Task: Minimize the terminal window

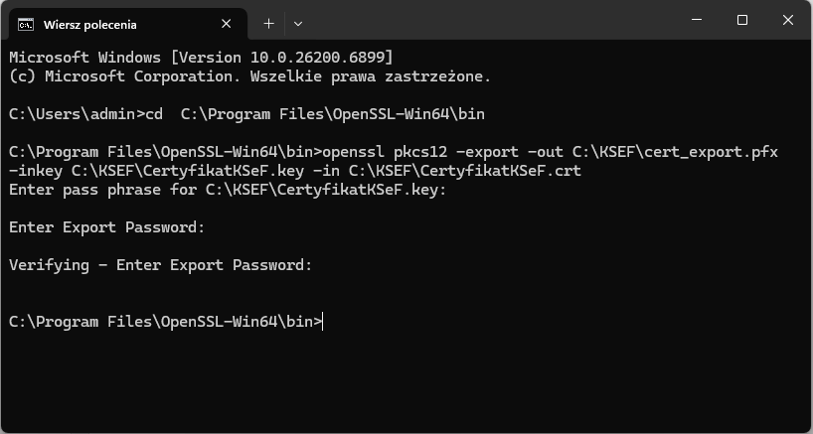Action: (697, 21)
